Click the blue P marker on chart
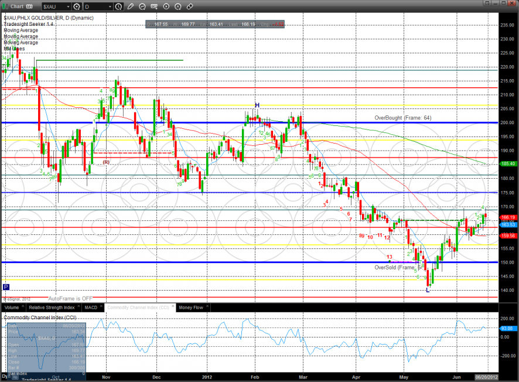 pos(6,287)
